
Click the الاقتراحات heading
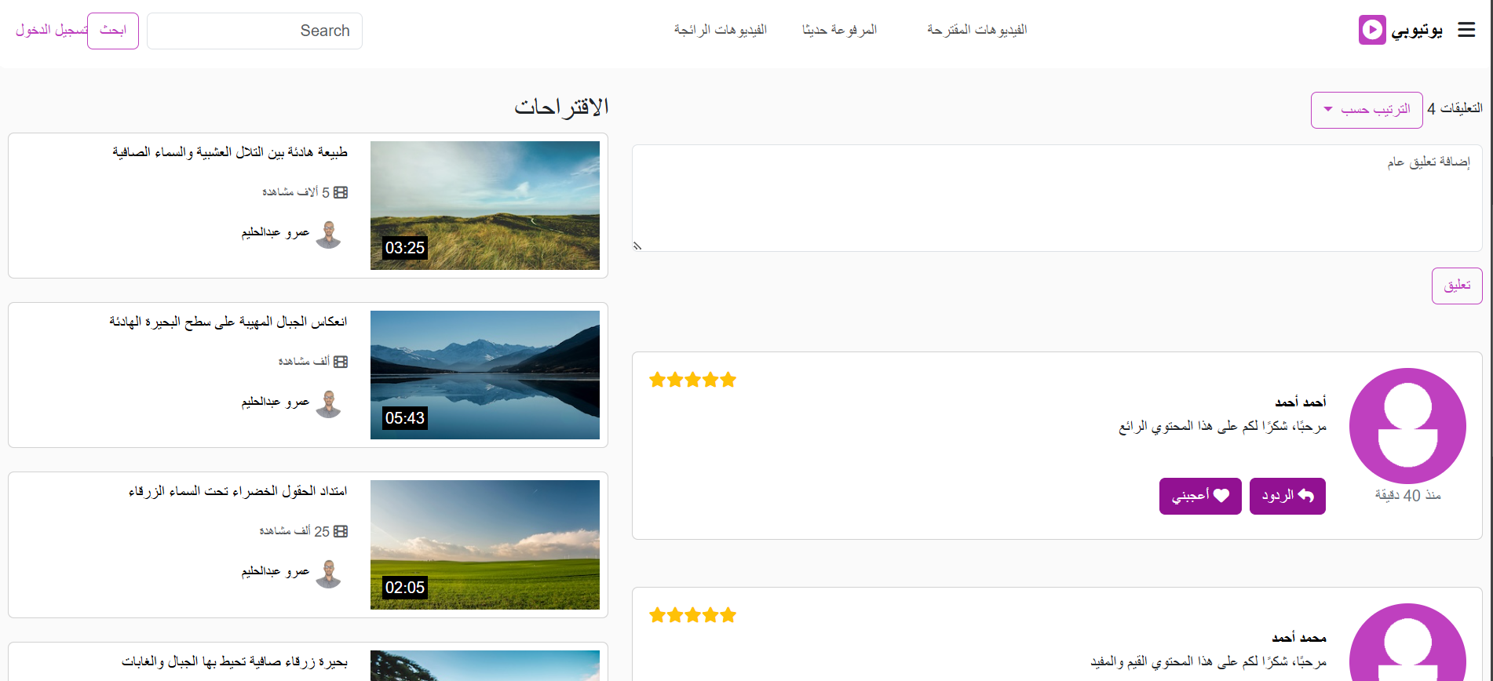coord(561,107)
